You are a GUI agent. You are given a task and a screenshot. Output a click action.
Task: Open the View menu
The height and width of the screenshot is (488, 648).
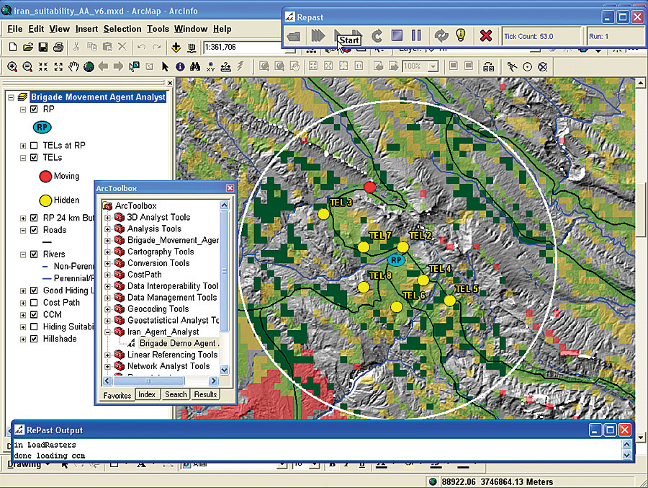pyautogui.click(x=60, y=29)
